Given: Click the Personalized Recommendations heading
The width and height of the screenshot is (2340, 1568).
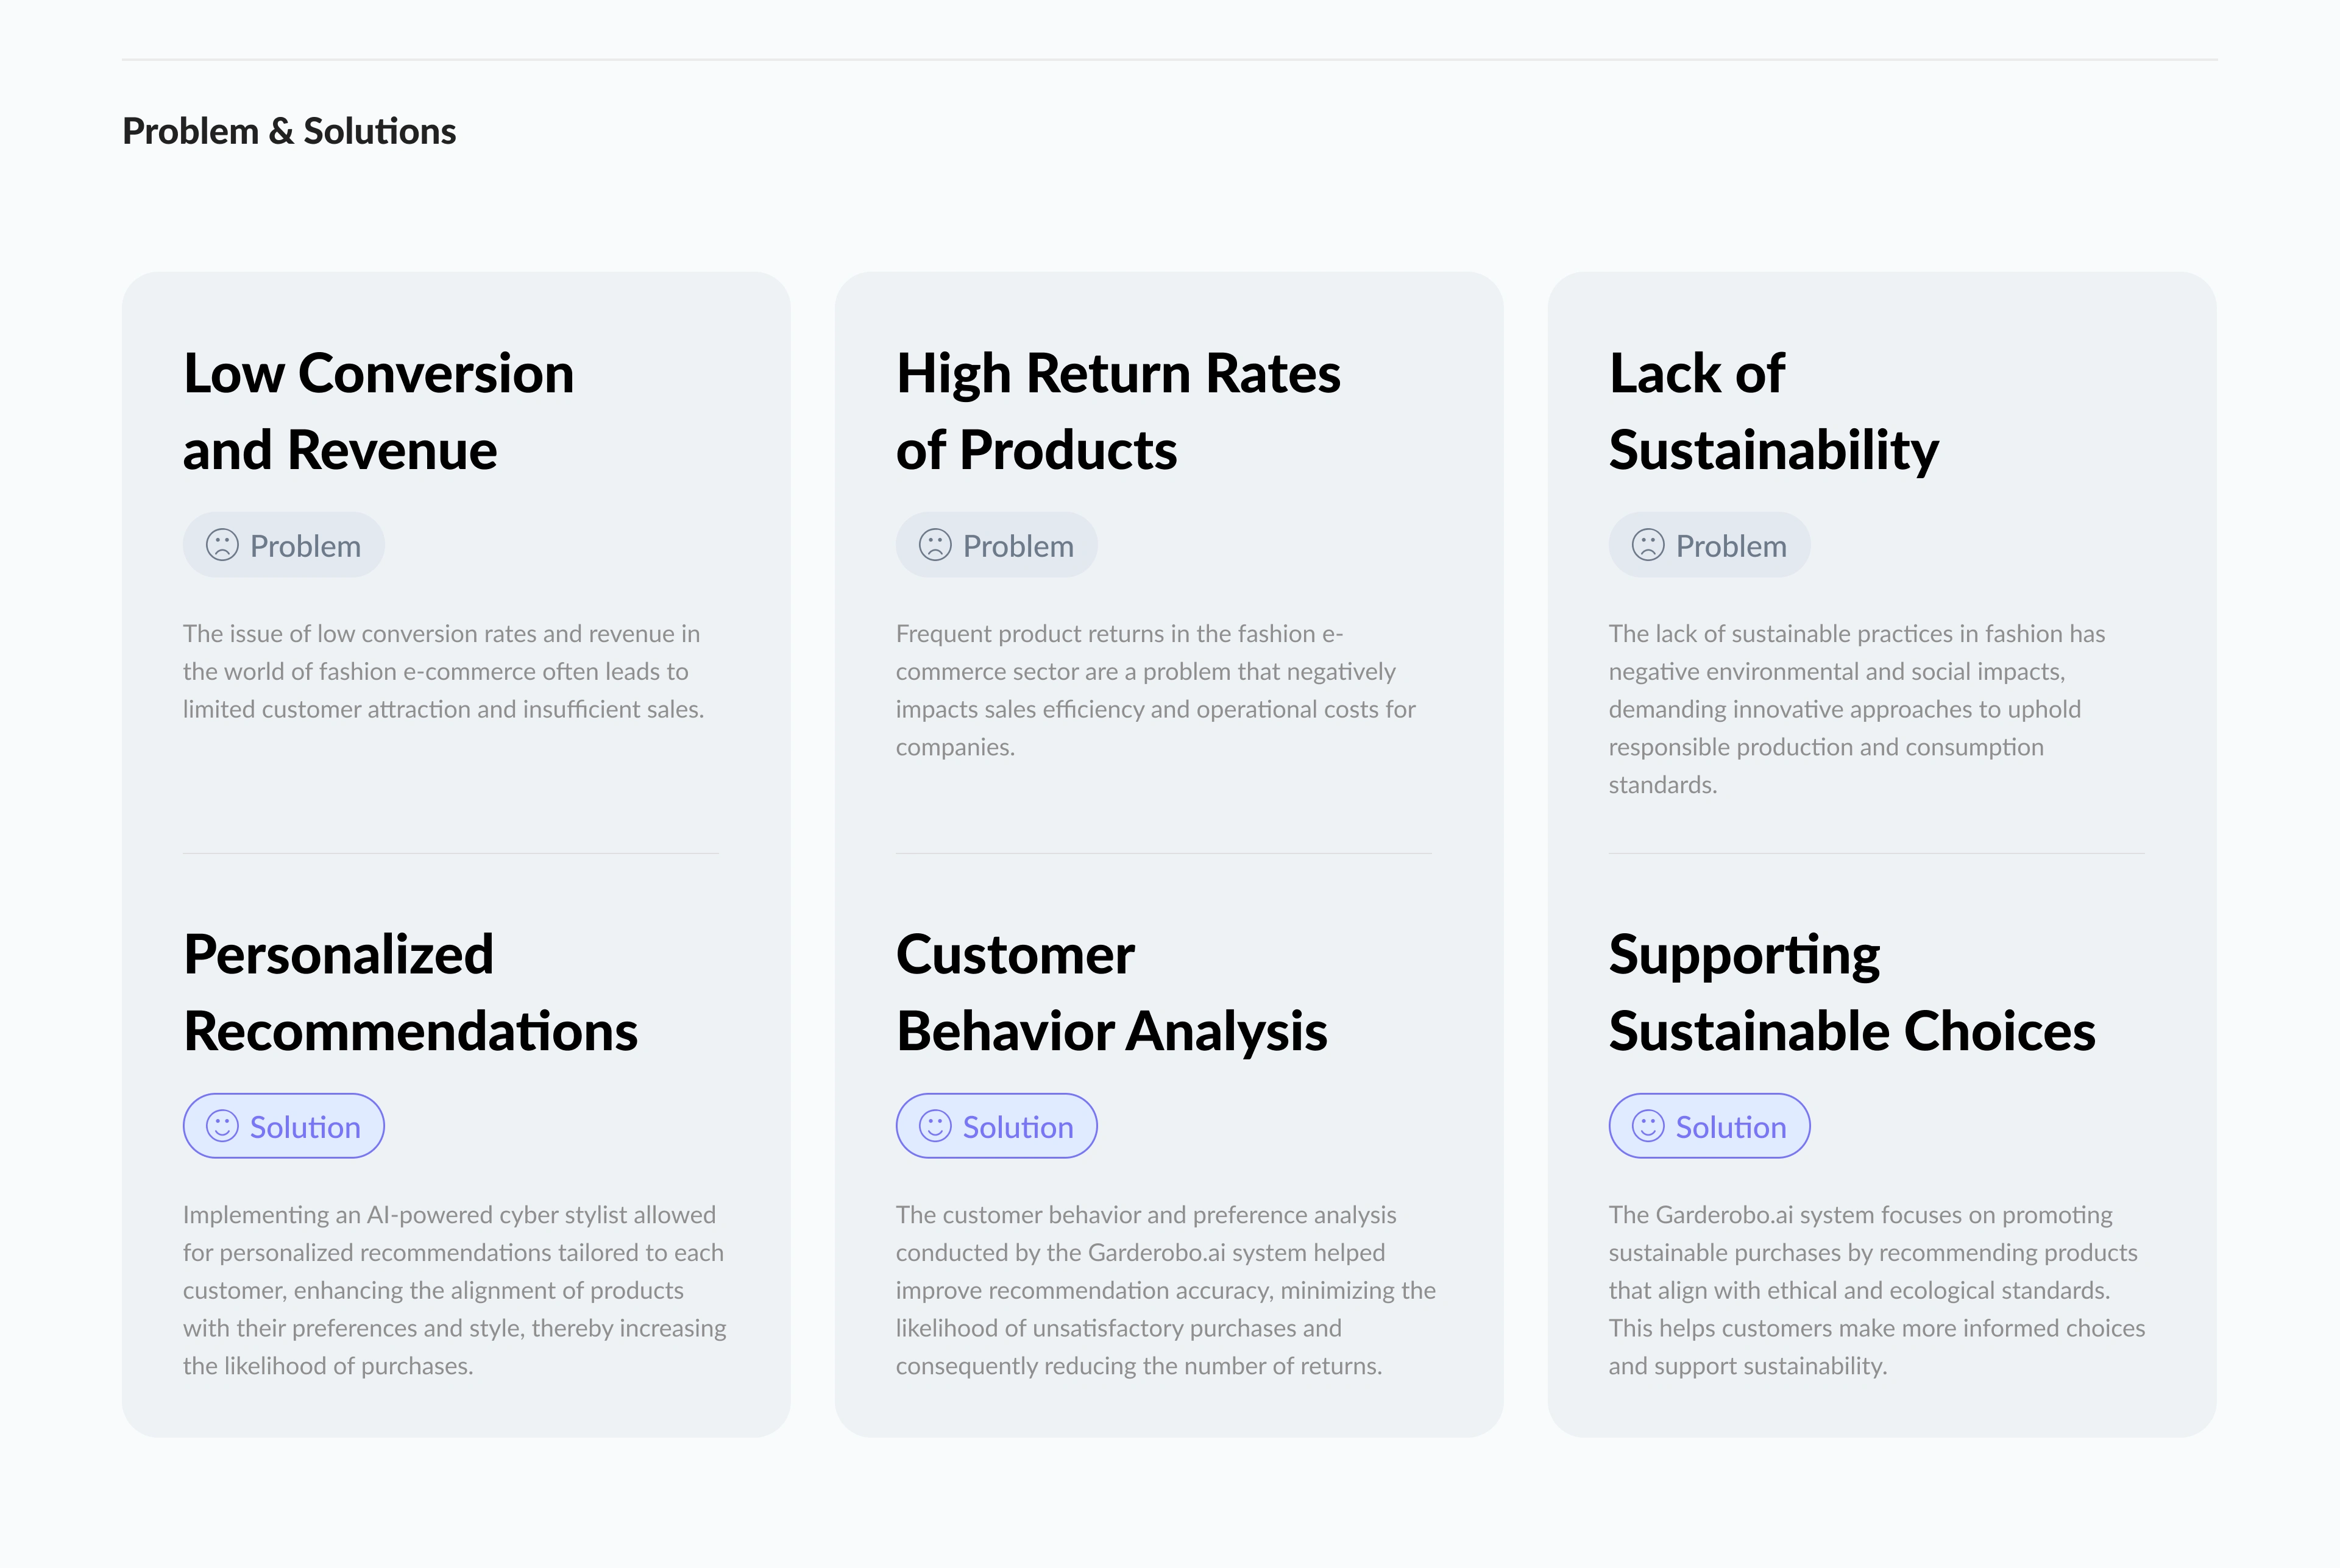Looking at the screenshot, I should pyautogui.click(x=410, y=992).
